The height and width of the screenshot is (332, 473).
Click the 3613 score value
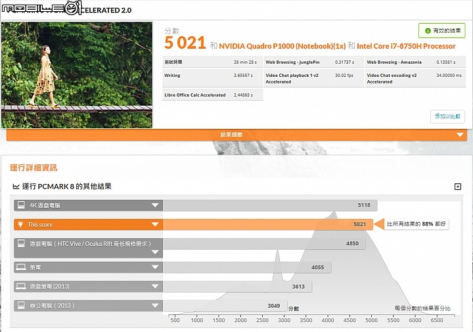(298, 287)
